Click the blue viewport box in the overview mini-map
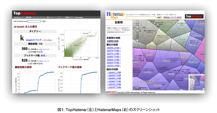The height and width of the screenshot is (113, 217). pyautogui.click(x=197, y=83)
